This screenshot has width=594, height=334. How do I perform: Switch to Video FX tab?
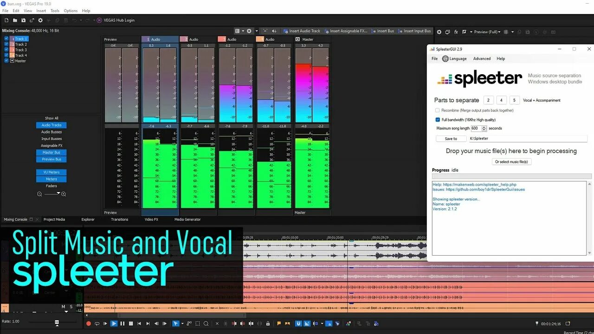click(151, 219)
